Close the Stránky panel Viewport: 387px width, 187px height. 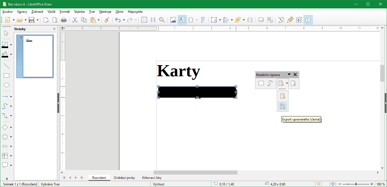(x=54, y=29)
